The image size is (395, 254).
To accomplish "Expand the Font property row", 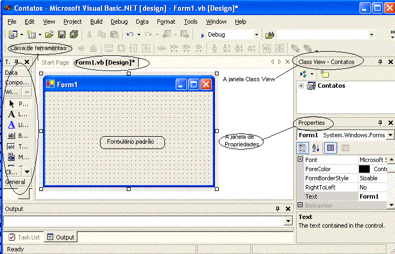I will pos(300,159).
